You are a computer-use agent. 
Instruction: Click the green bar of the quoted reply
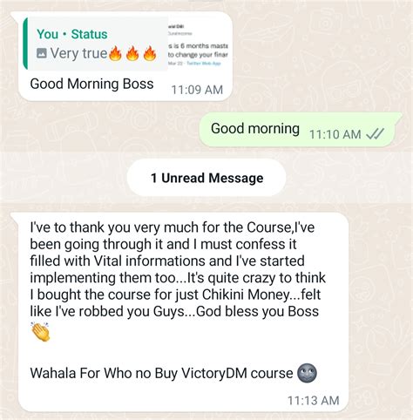[x=25, y=44]
